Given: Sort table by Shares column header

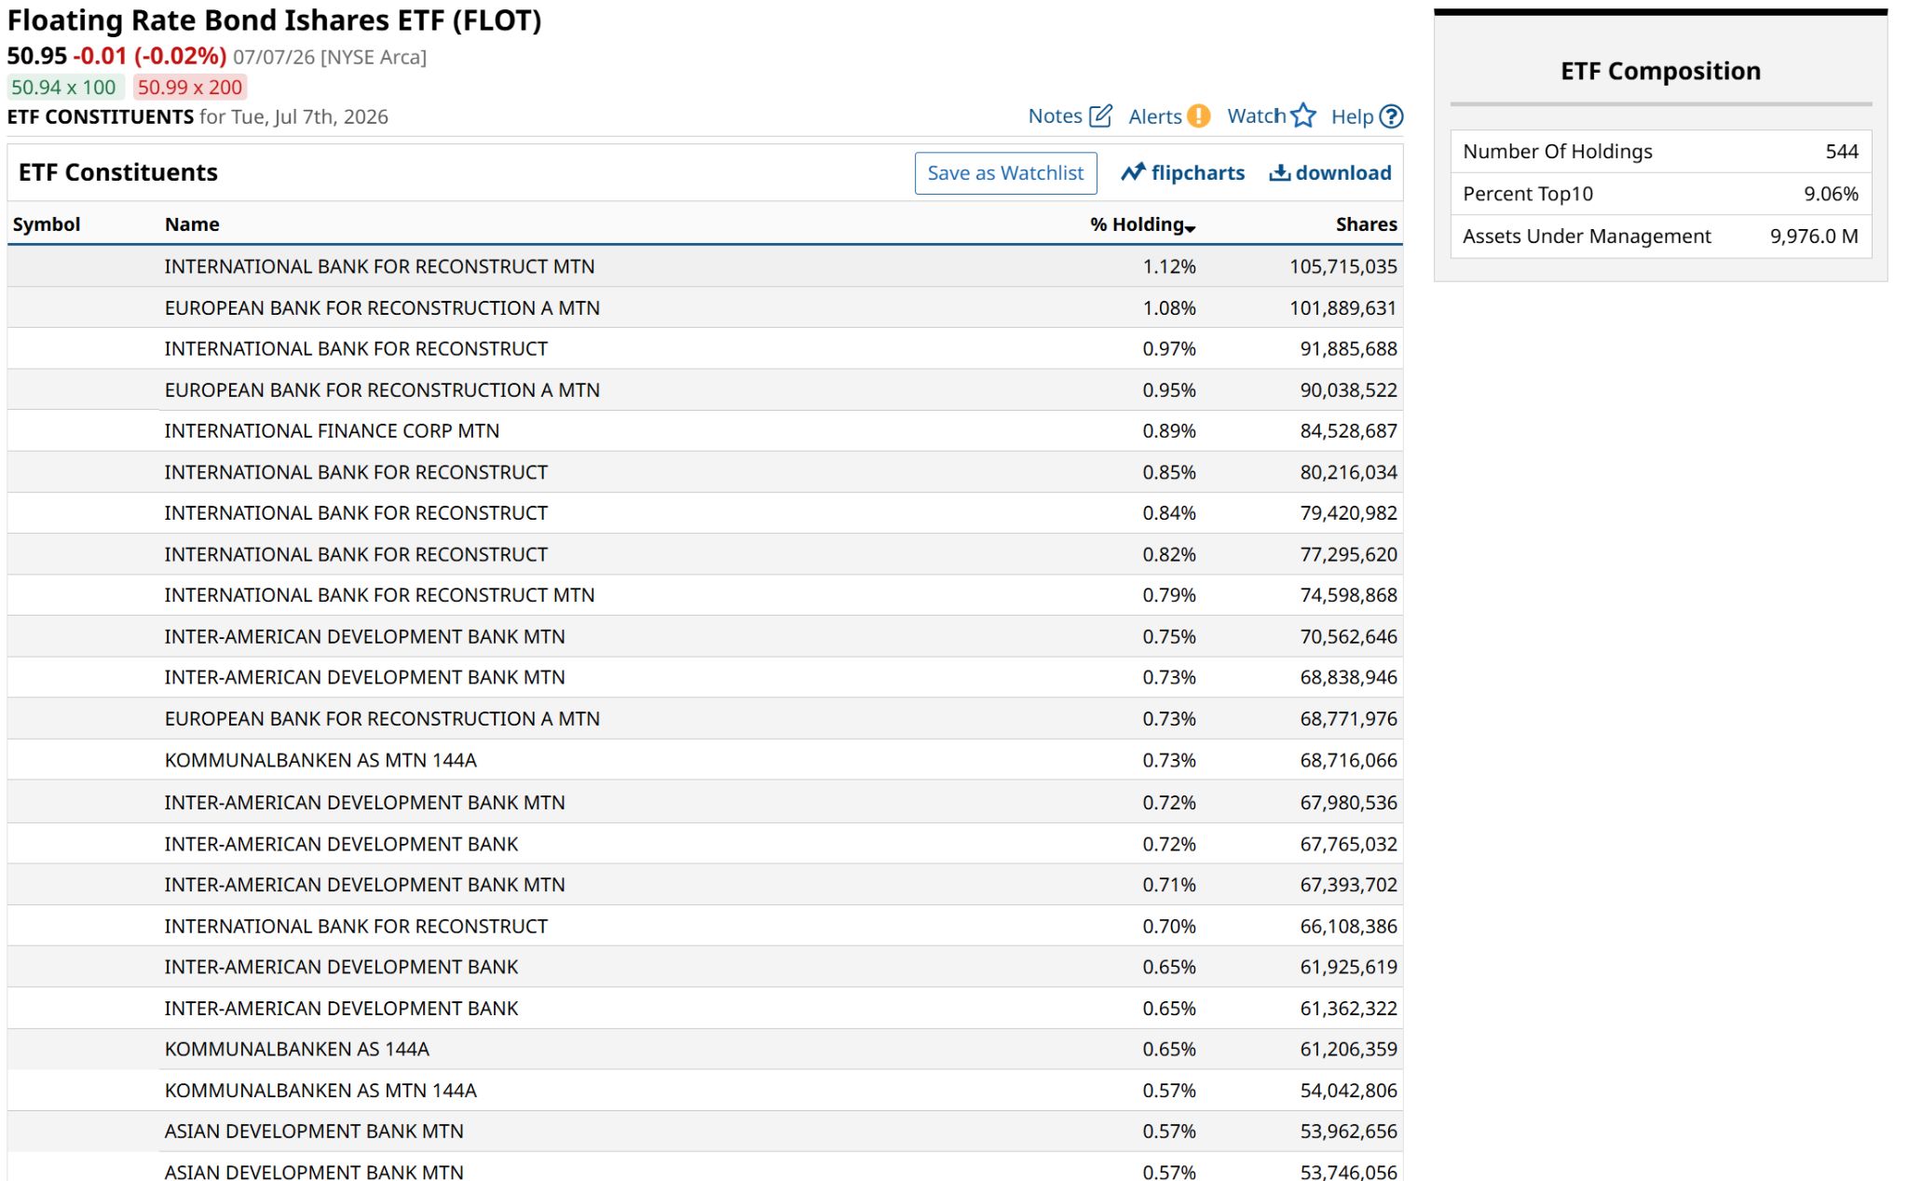Looking at the screenshot, I should 1366,224.
